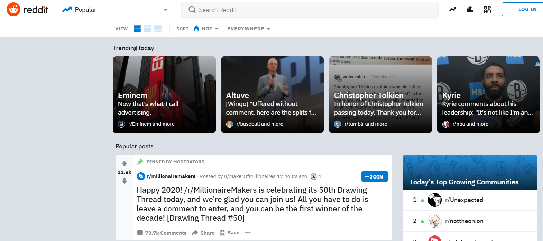Screen dimensions: 543x241
Task: Open the Everywhere location dropdown
Action: (x=248, y=29)
